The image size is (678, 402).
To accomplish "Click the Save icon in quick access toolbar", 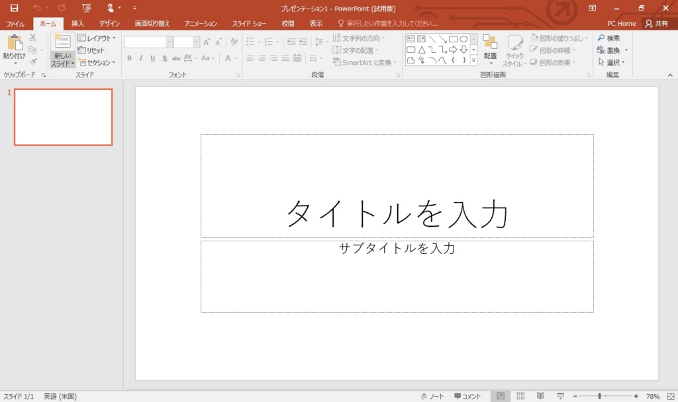I will [15, 8].
